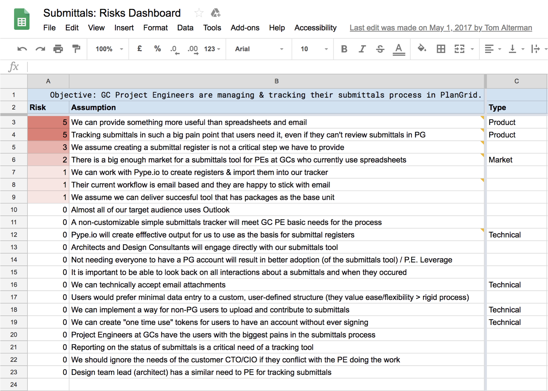Viewport: 548px width, 391px height.
Task: Toggle bold formatting
Action: (x=344, y=49)
